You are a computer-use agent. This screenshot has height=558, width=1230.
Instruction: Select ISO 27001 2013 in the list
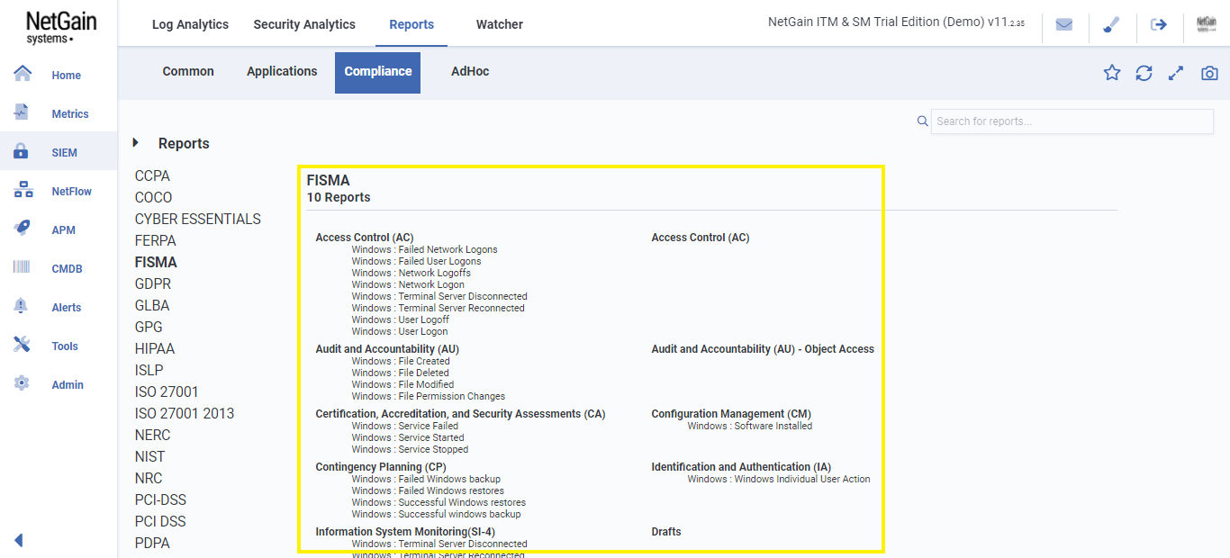pyautogui.click(x=185, y=413)
